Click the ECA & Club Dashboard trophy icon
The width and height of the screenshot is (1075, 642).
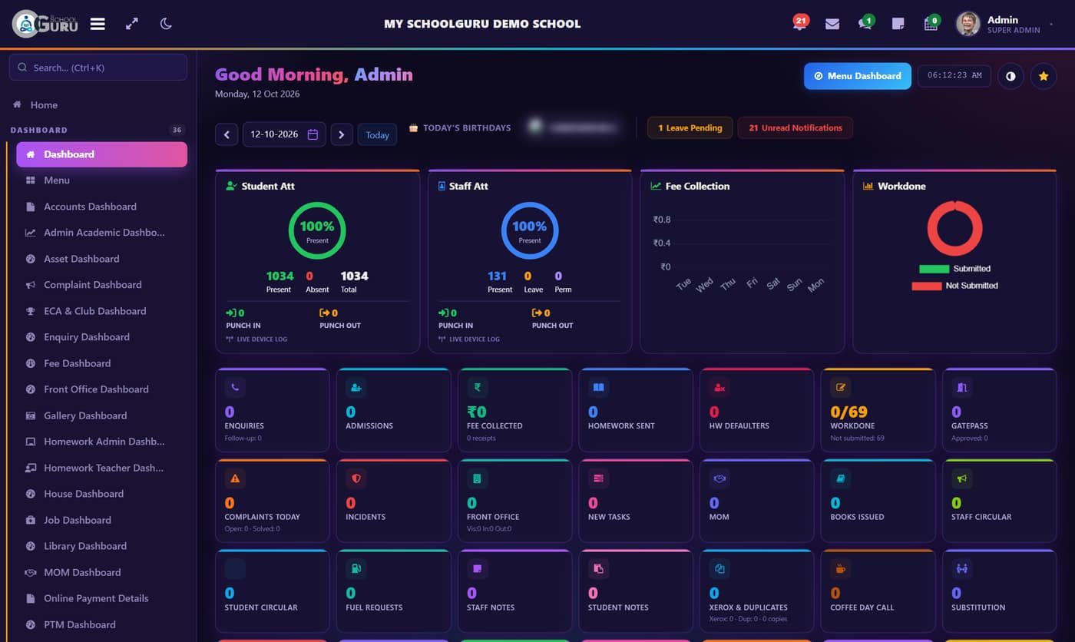[31, 311]
